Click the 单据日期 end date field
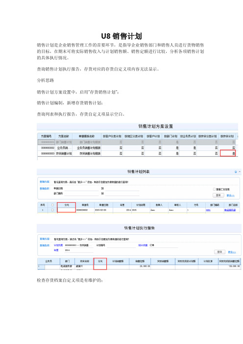The height and width of the screenshot is (344, 243). pyautogui.click(x=122, y=189)
